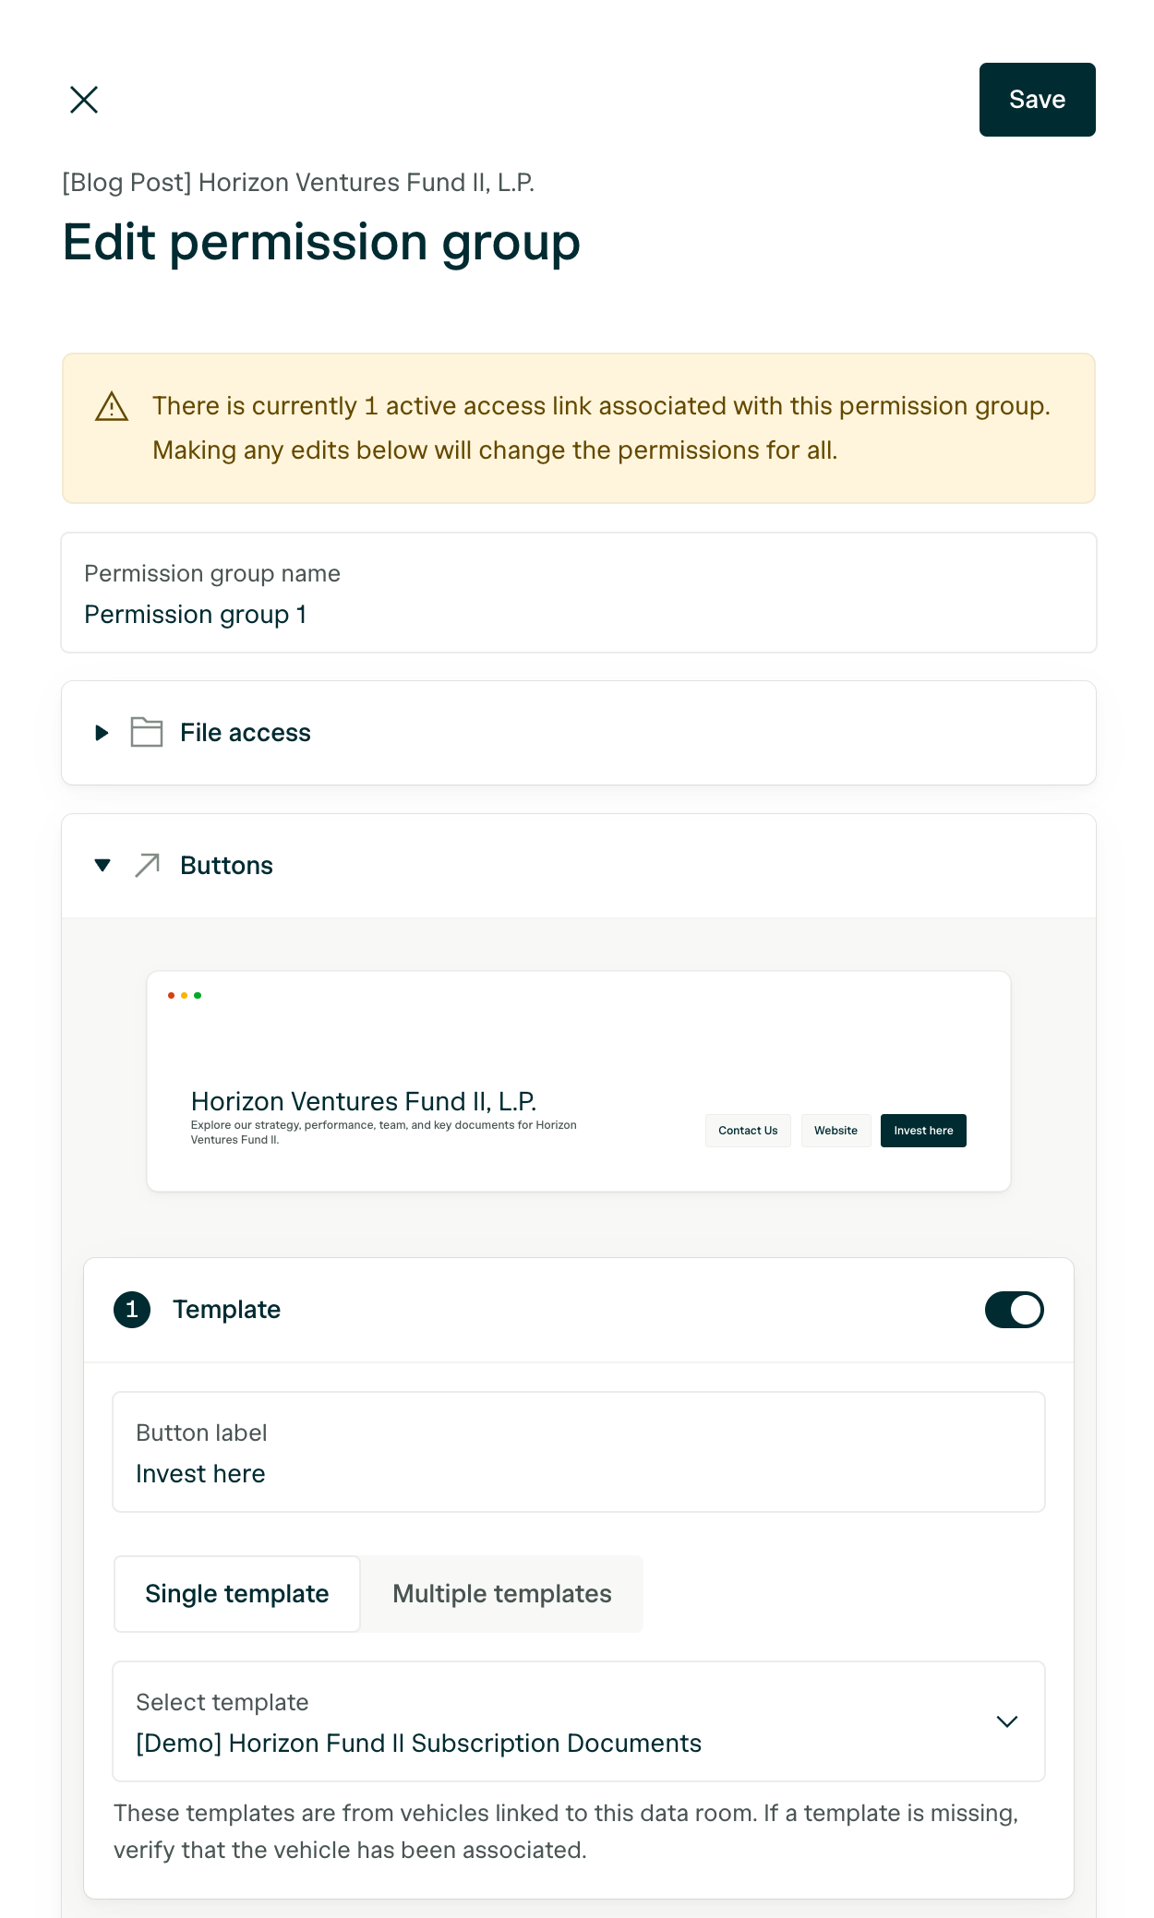The image size is (1154, 1918).
Task: Collapse the Buttons section
Action: [x=102, y=865]
